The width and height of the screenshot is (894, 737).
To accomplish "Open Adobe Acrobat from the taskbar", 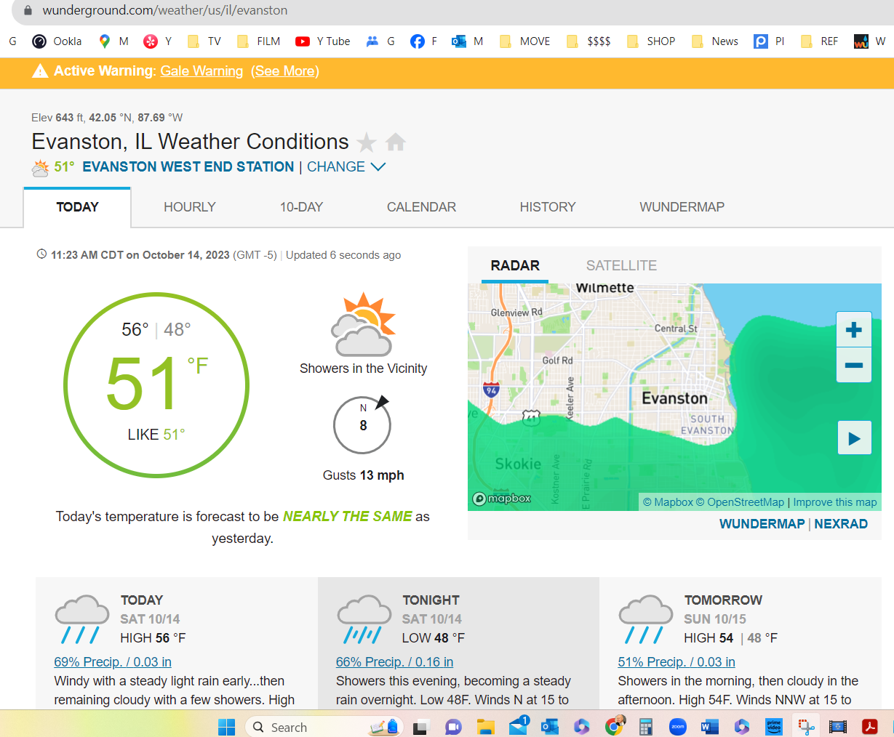I will 870,726.
